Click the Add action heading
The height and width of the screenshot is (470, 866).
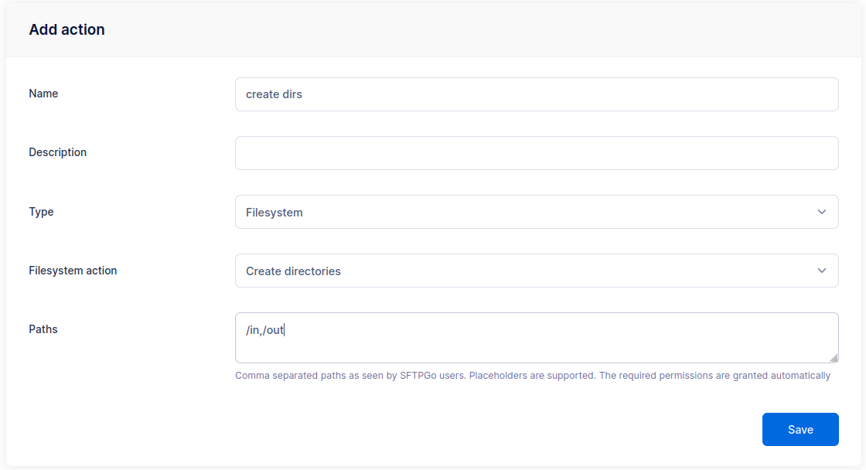(67, 29)
